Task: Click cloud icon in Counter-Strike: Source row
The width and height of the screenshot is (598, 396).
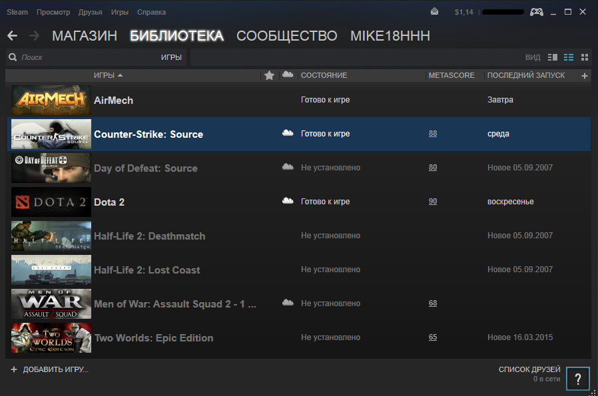Action: click(x=288, y=133)
